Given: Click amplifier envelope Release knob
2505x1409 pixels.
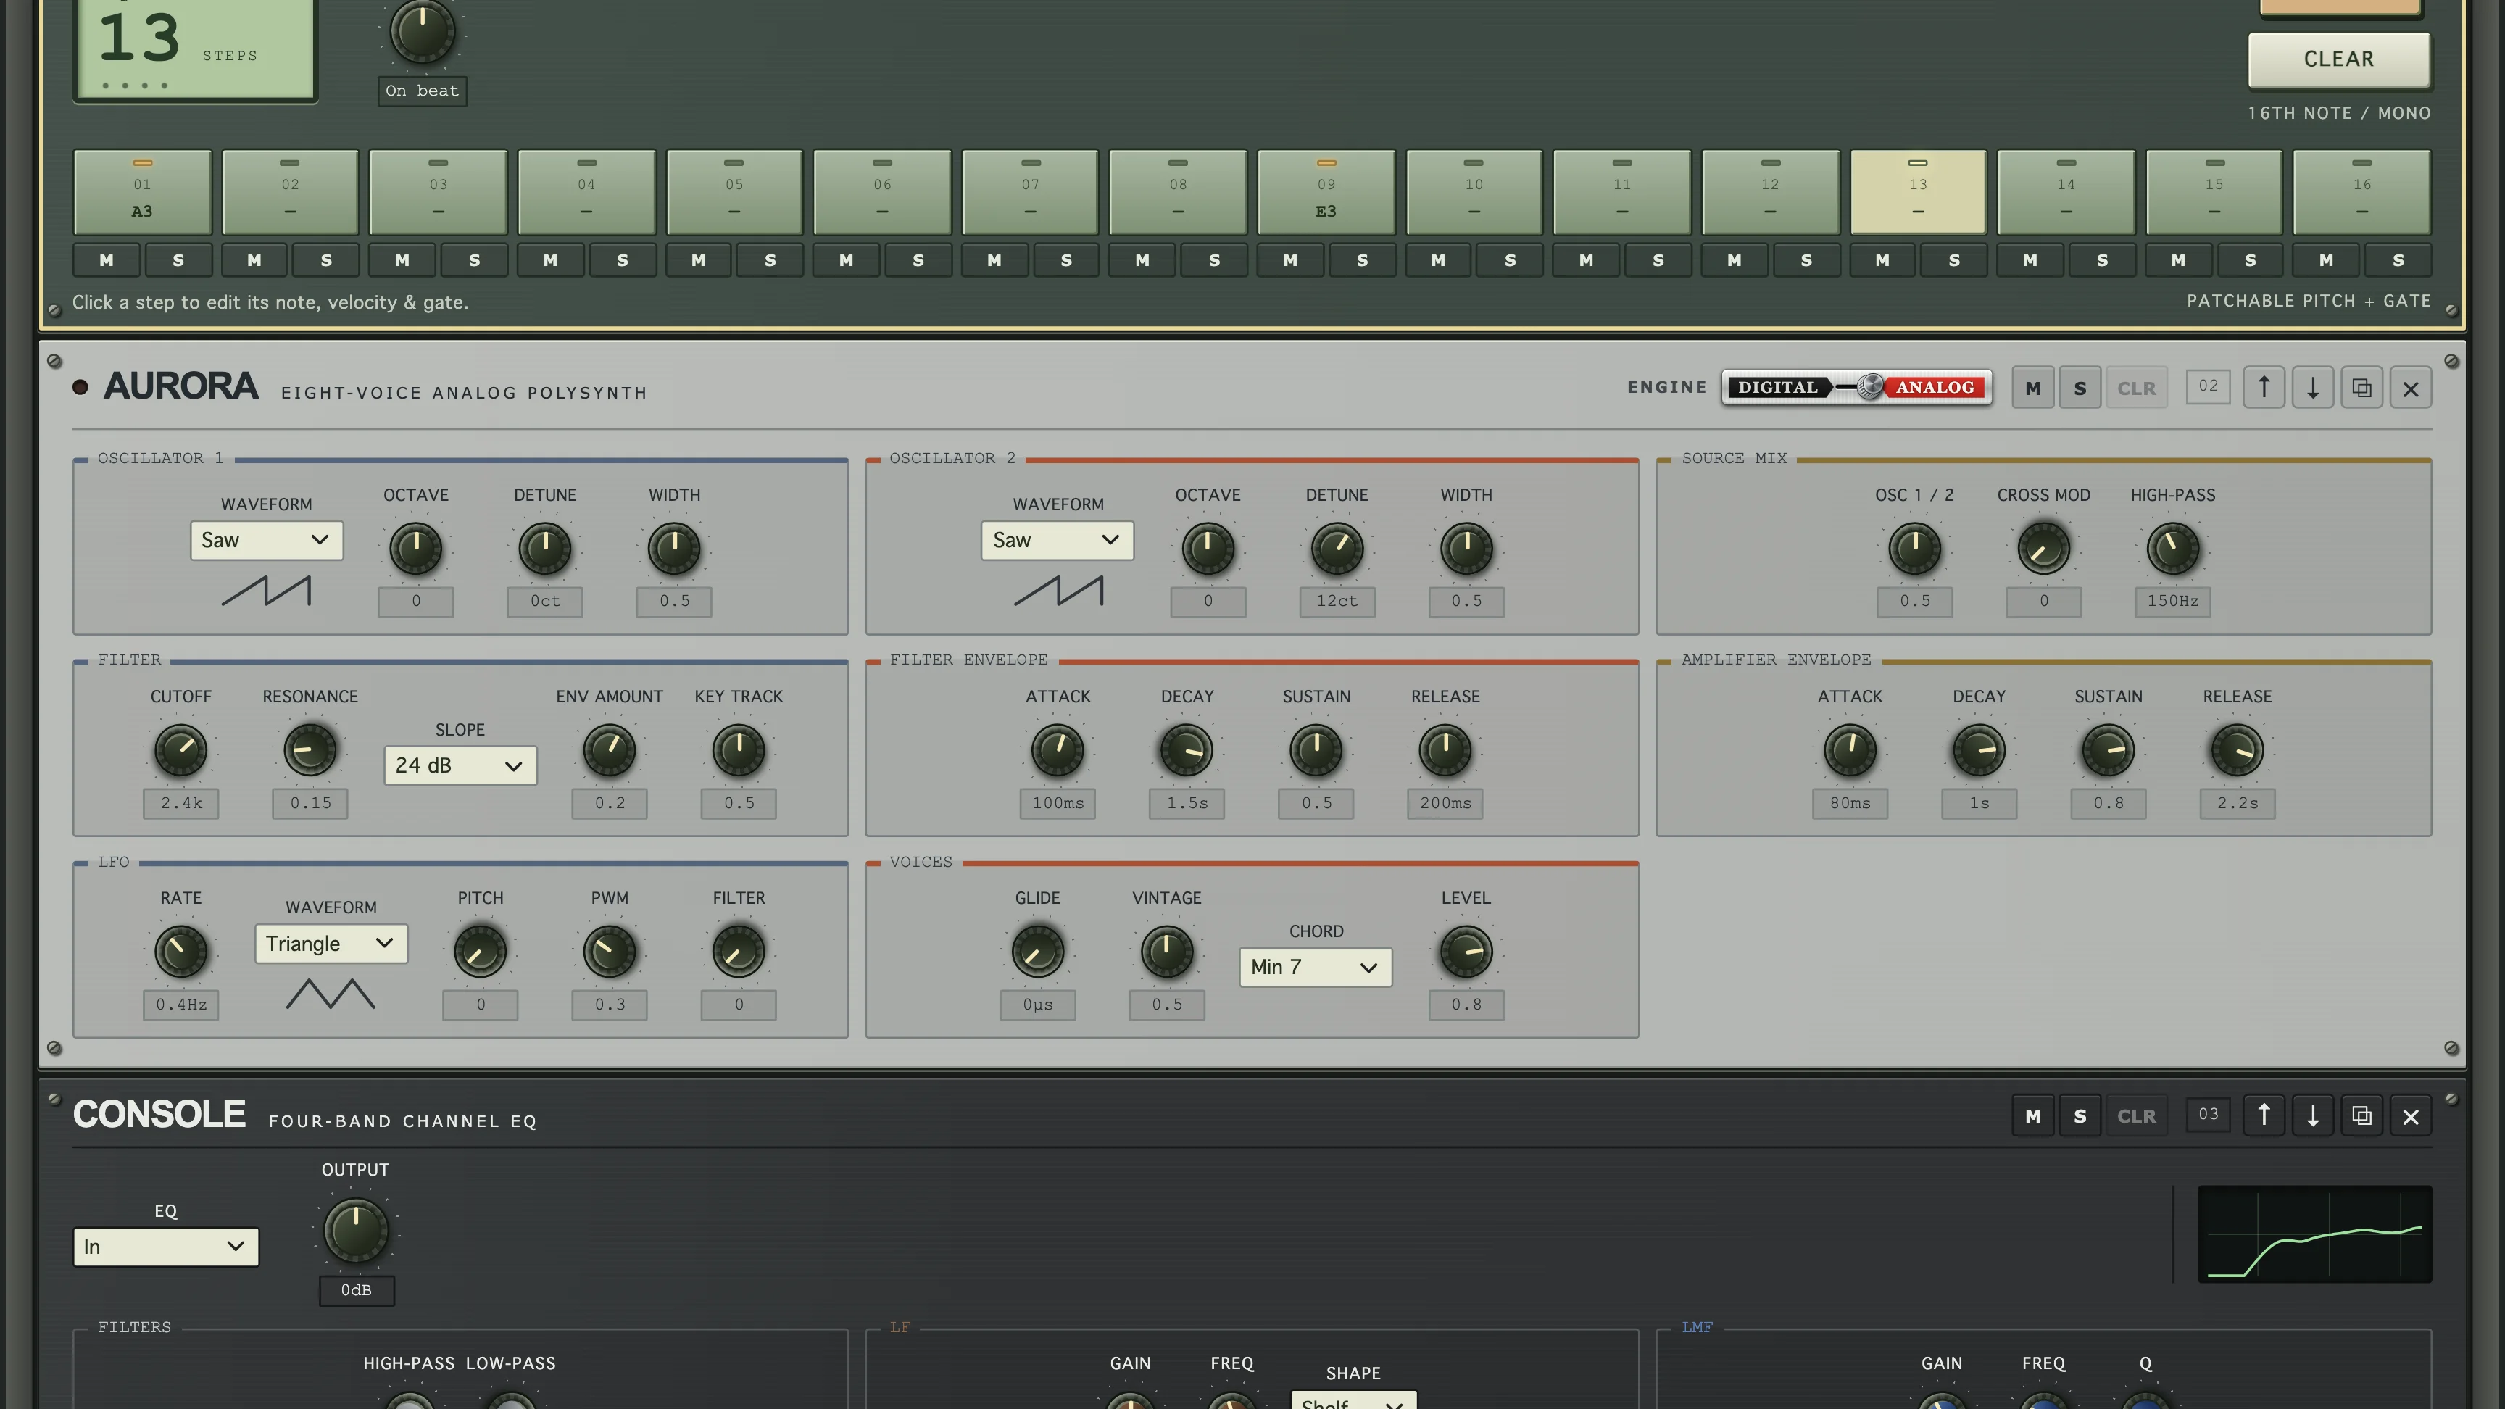Looking at the screenshot, I should click(2237, 749).
